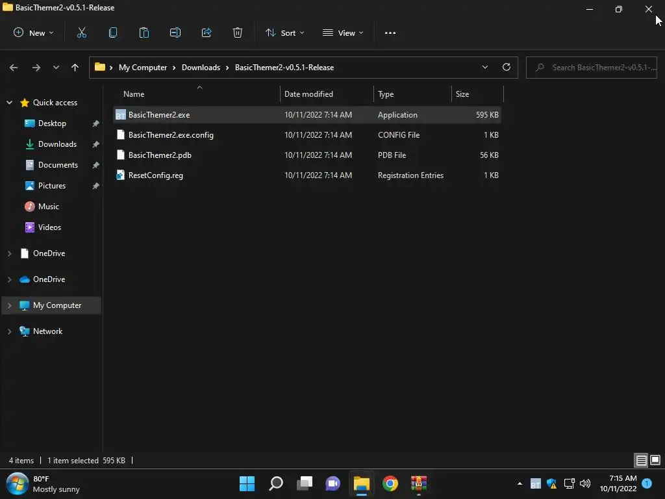Select the BasicThemer2.pdb file

click(x=307, y=155)
